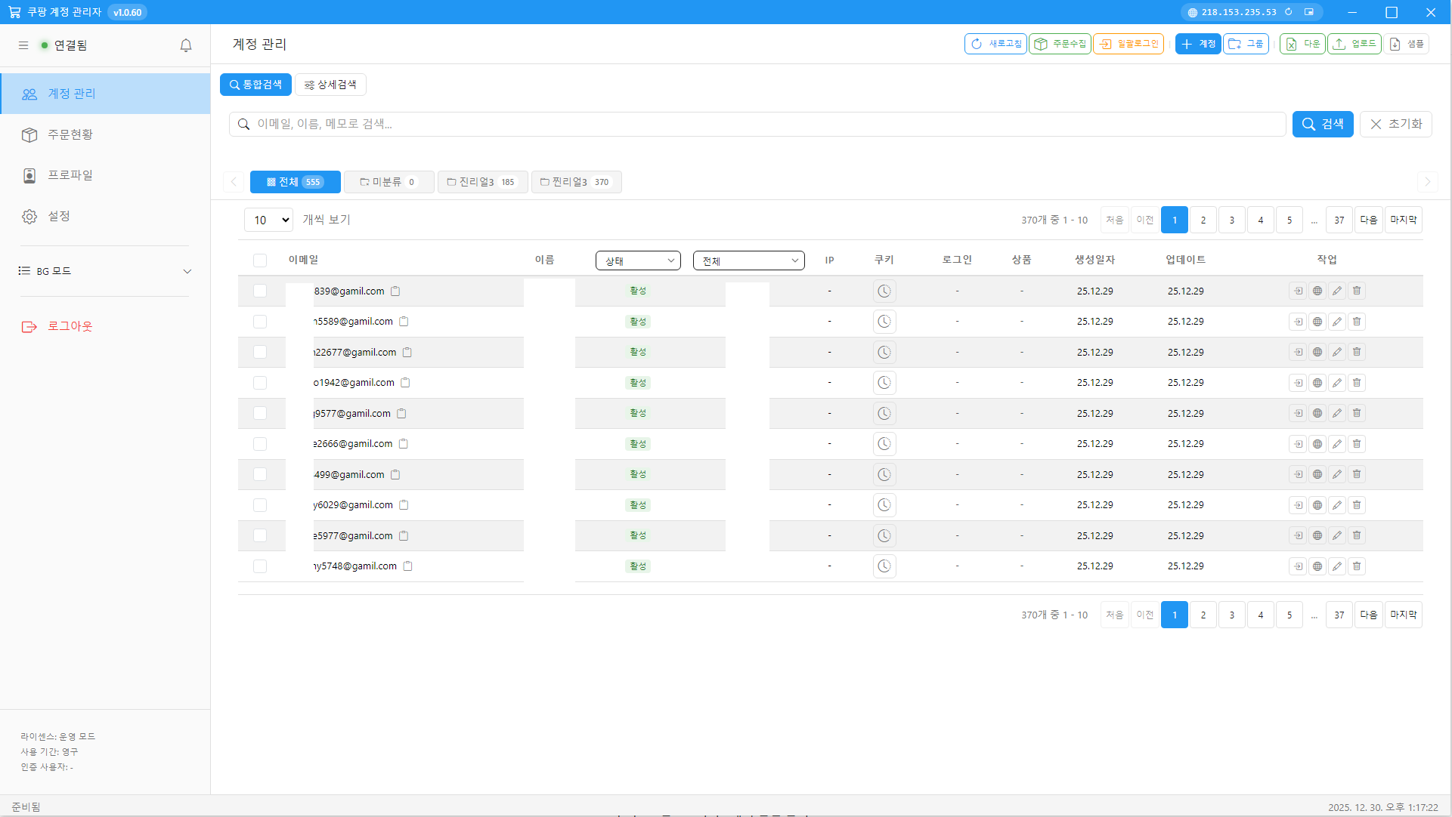
Task: Click the 새로고침 refresh button
Action: [x=995, y=44]
